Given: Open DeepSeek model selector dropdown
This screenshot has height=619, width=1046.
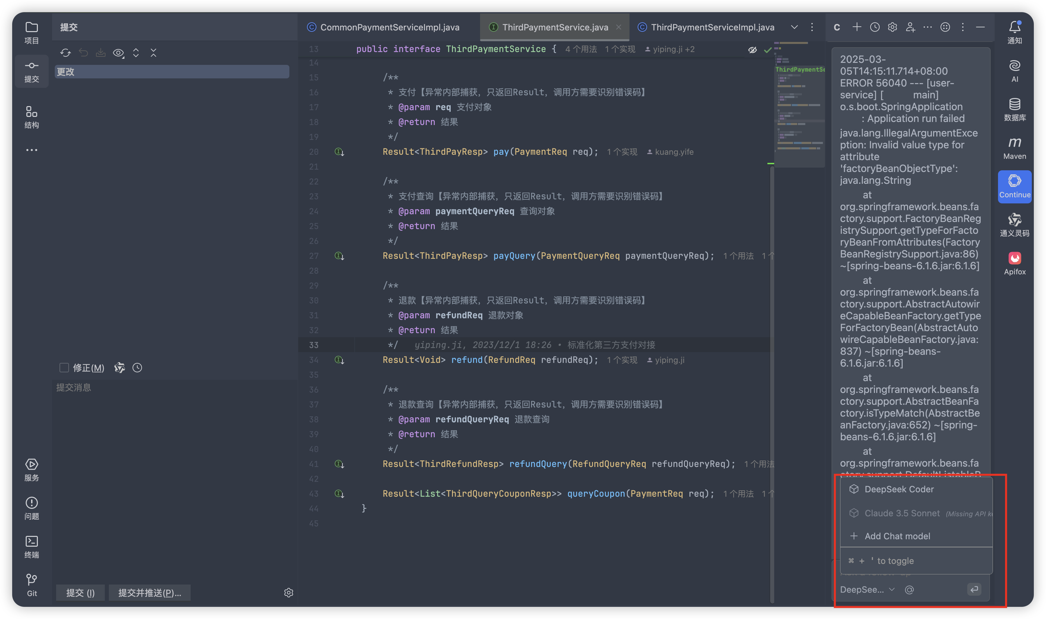Looking at the screenshot, I should click(x=867, y=589).
